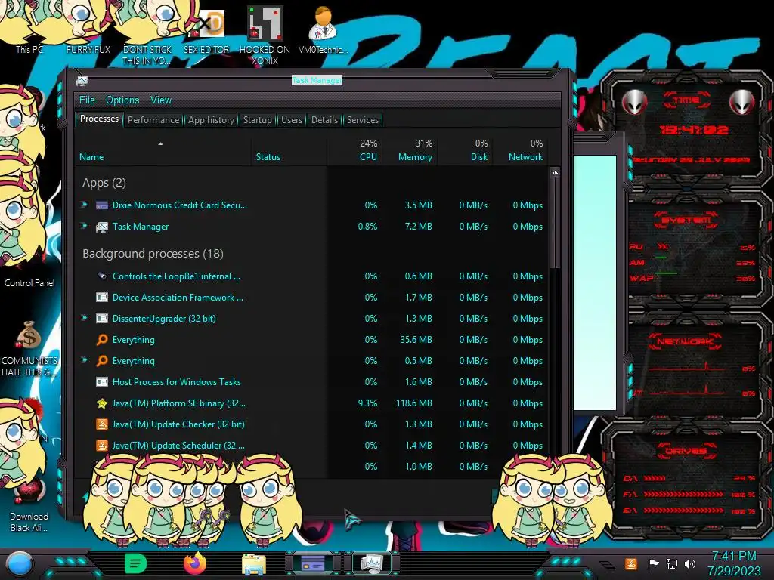
Task: Open the Download Black Ali desktop icon
Action: tap(29, 505)
